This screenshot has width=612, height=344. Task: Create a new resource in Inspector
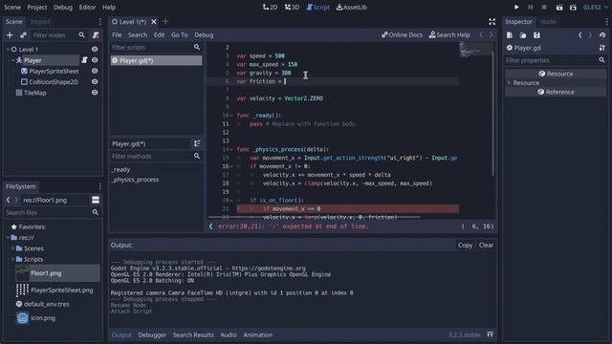pyautogui.click(x=510, y=35)
